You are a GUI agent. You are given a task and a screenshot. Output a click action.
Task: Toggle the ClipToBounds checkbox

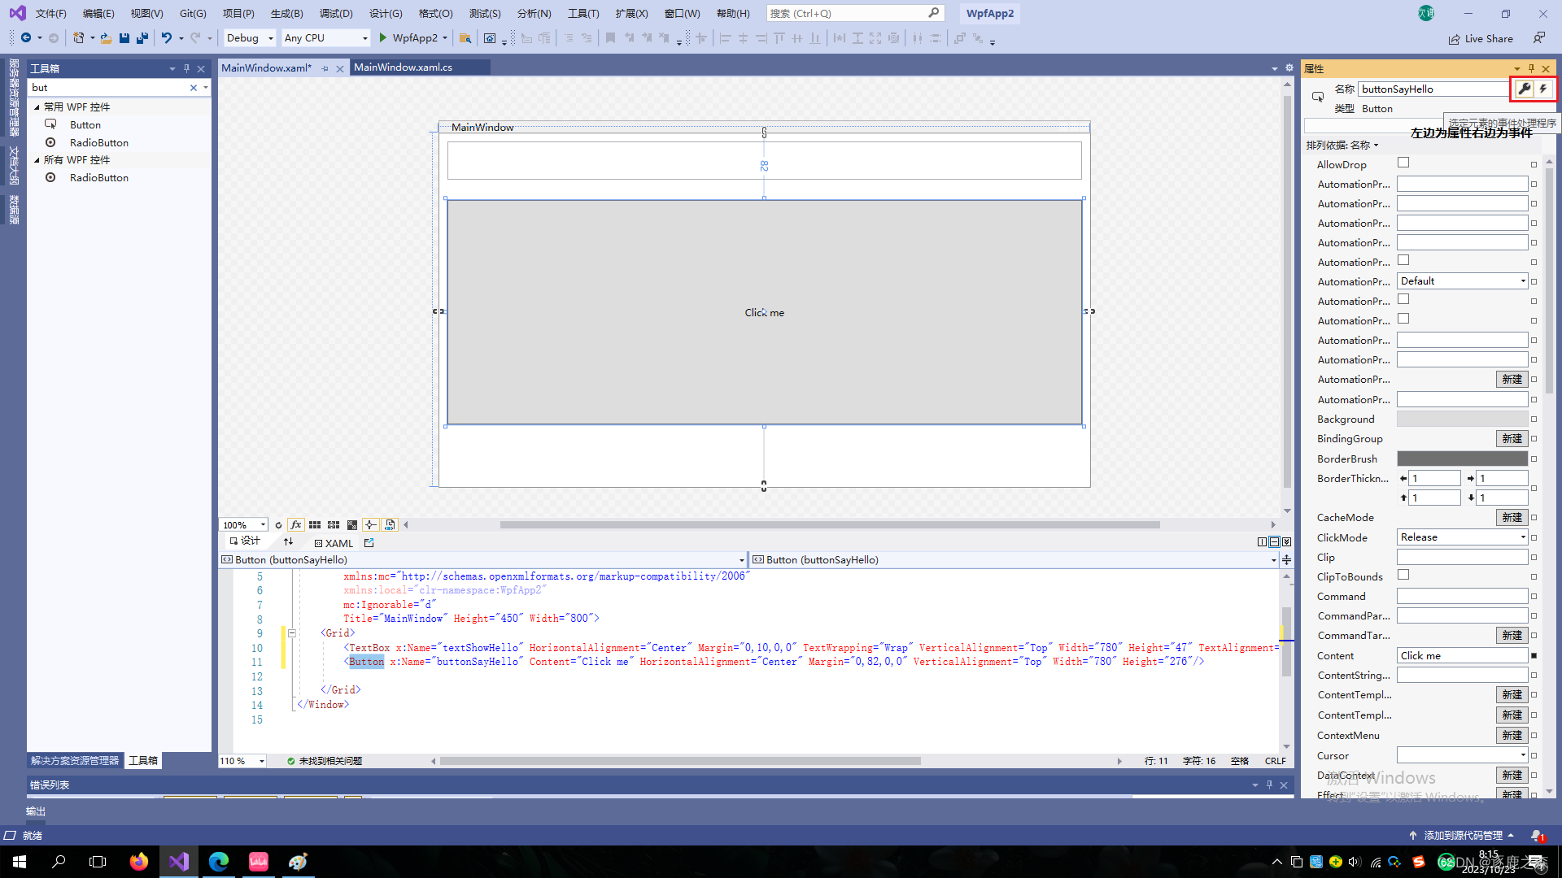pyautogui.click(x=1403, y=575)
